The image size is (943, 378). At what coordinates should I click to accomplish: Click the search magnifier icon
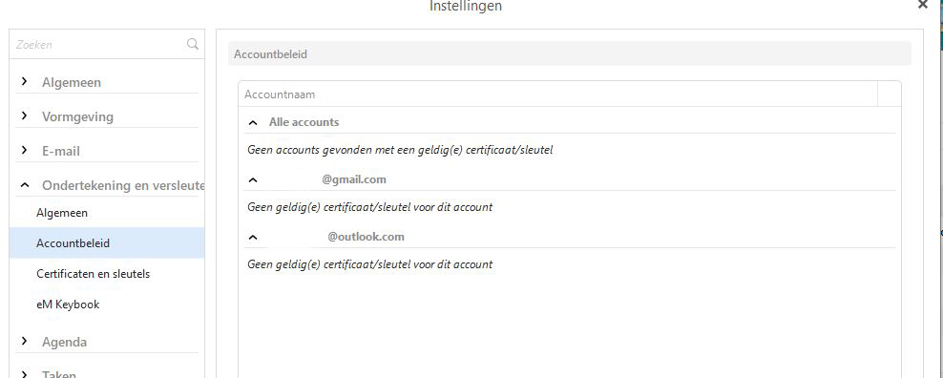193,44
